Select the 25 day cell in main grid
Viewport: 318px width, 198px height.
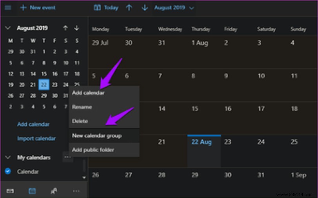click(x=303, y=151)
